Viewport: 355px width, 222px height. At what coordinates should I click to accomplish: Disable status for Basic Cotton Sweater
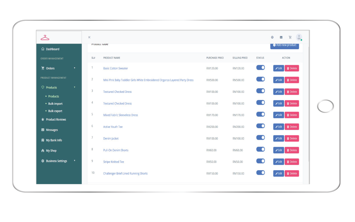tap(261, 67)
